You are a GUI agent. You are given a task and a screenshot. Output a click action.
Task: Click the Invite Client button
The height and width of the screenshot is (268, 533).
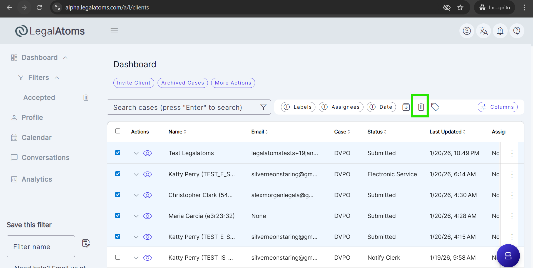134,83
